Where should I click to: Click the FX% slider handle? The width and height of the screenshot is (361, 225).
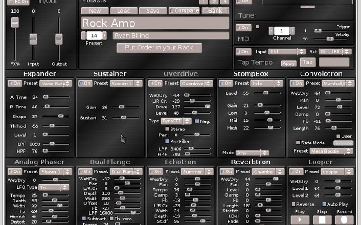15,22
